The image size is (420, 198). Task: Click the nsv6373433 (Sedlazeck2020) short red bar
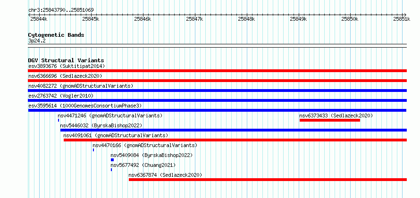(330, 120)
